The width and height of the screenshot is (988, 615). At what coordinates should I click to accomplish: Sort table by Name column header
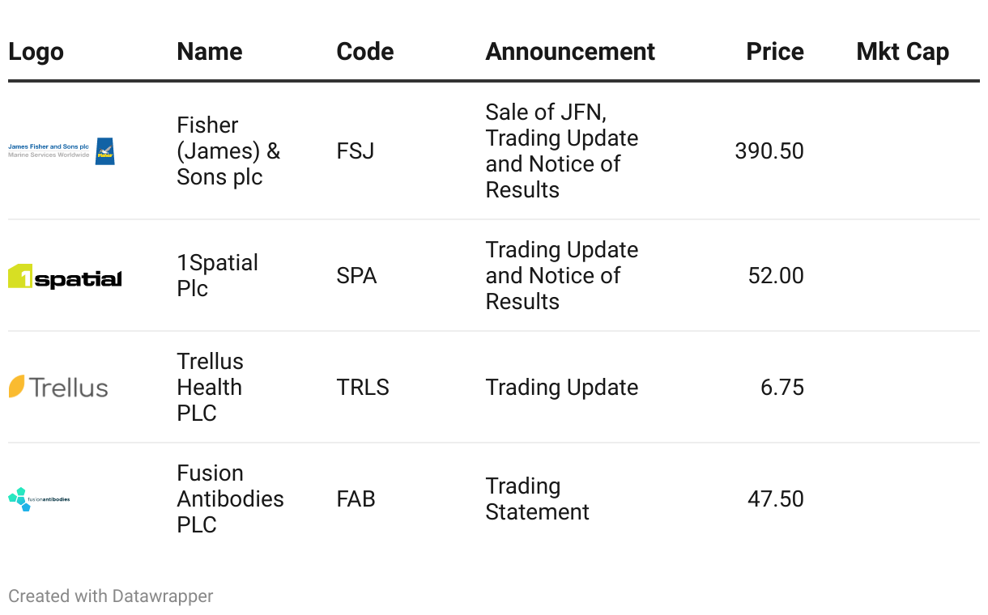[209, 52]
